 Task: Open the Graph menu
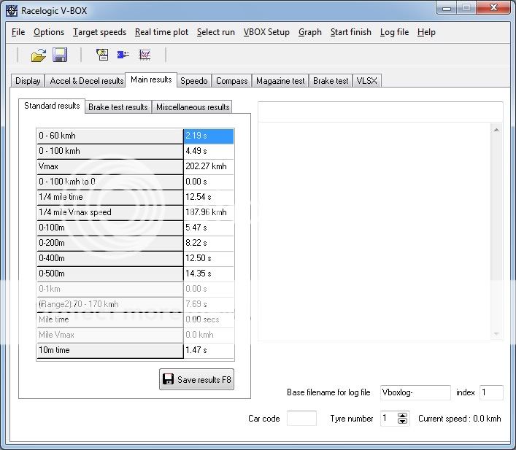(310, 32)
